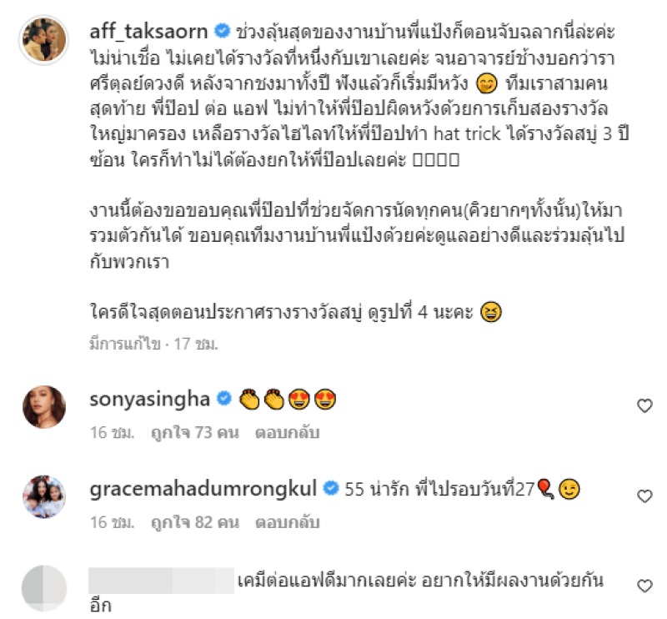Image resolution: width=667 pixels, height=619 pixels.
Task: View the 73 likes on sonyasingha's comment
Action: click(195, 432)
